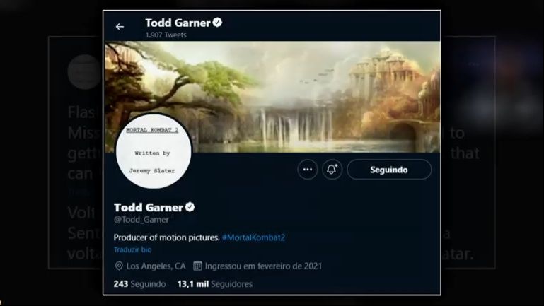Open the #MortalKombat2 hashtag link
This screenshot has width=544, height=306.
coord(253,237)
